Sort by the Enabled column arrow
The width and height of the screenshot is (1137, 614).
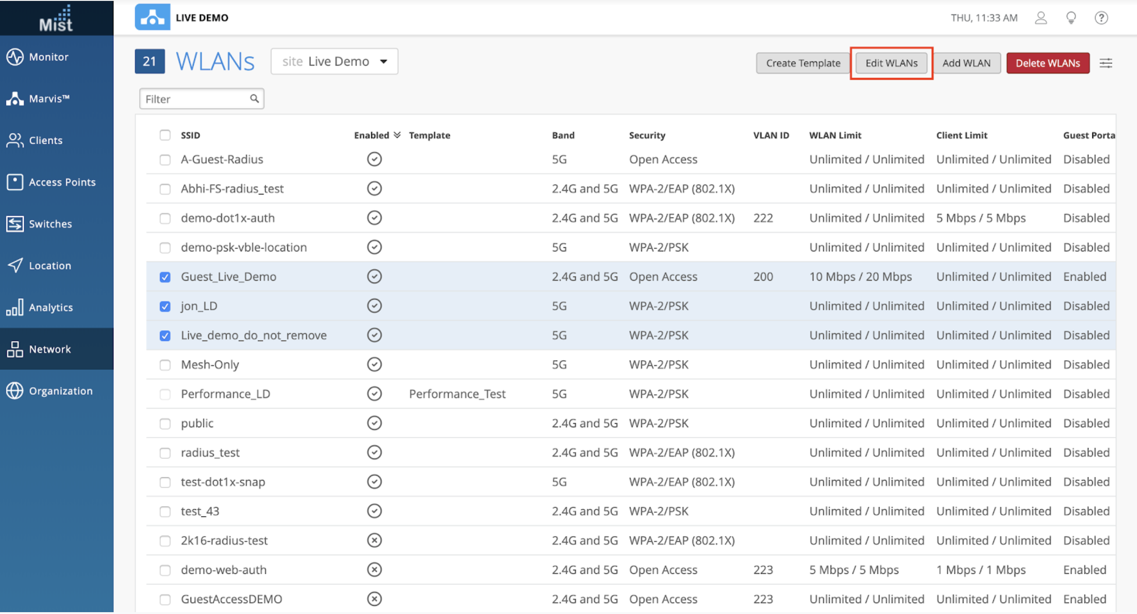(397, 135)
